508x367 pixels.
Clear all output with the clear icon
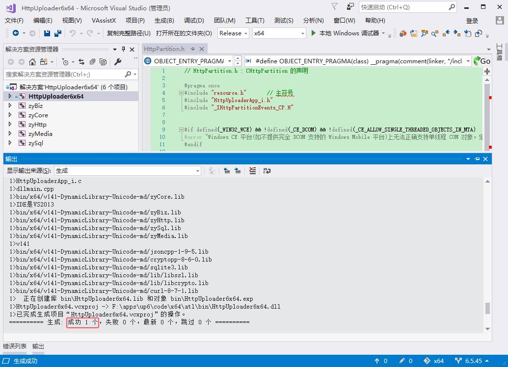252,171
